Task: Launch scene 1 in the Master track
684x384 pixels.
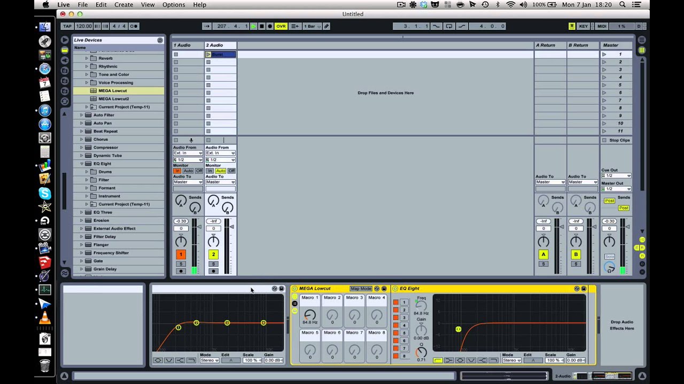Action: 604,54
